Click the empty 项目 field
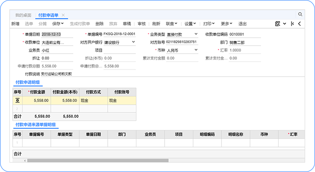This screenshot has width=315, height=172. (x=119, y=50)
